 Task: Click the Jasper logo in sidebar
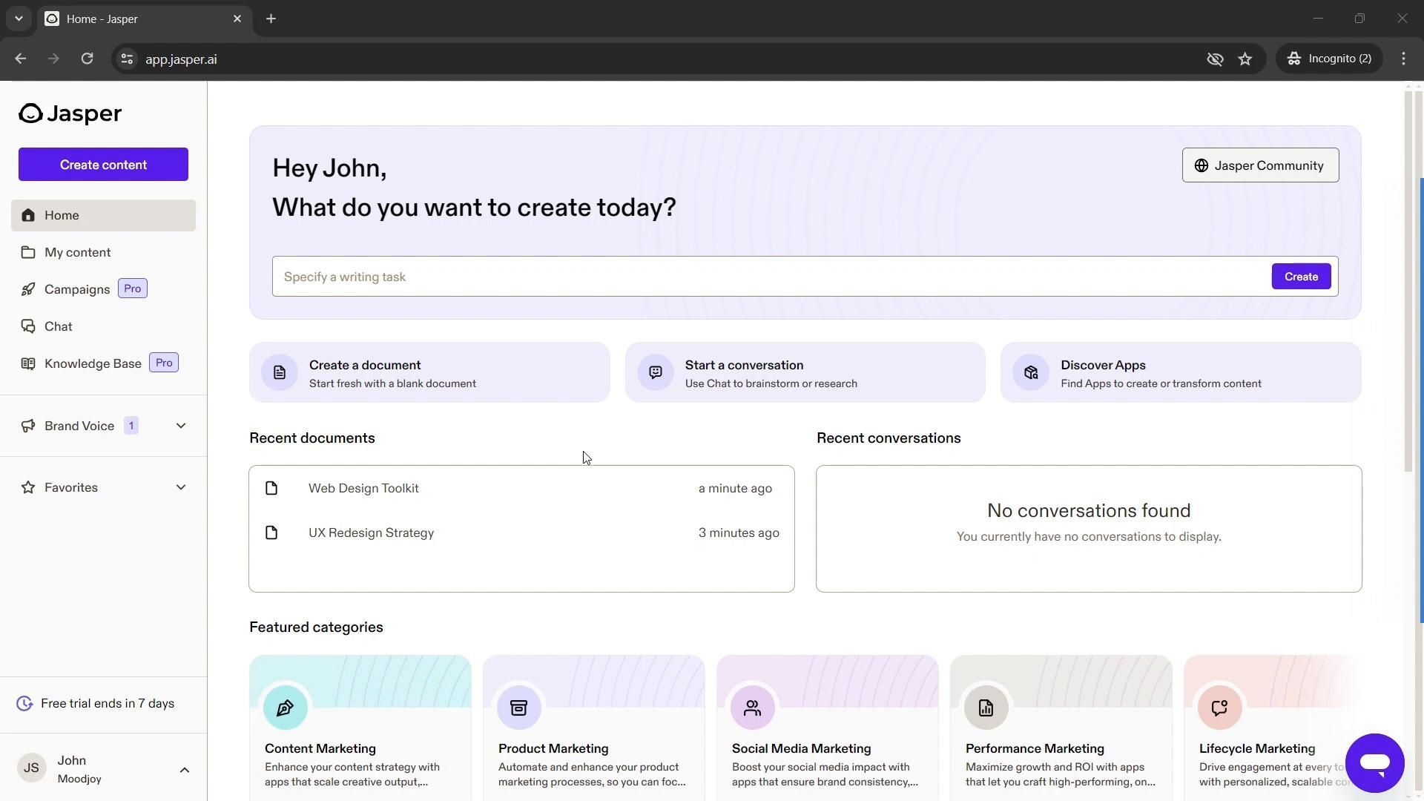70,113
